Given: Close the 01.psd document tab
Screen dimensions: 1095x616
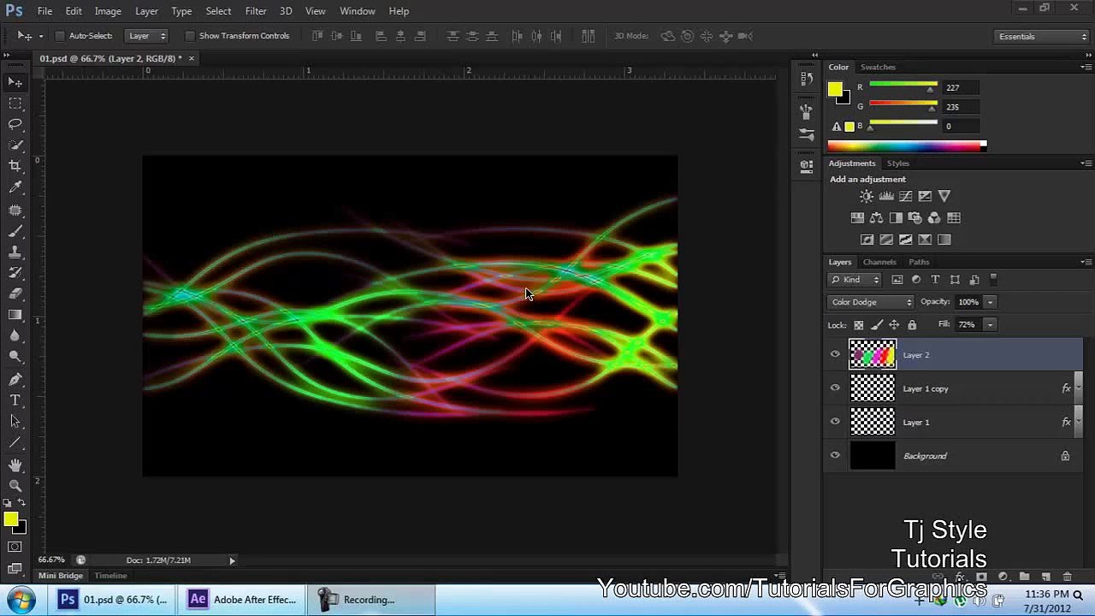Looking at the screenshot, I should tap(191, 58).
